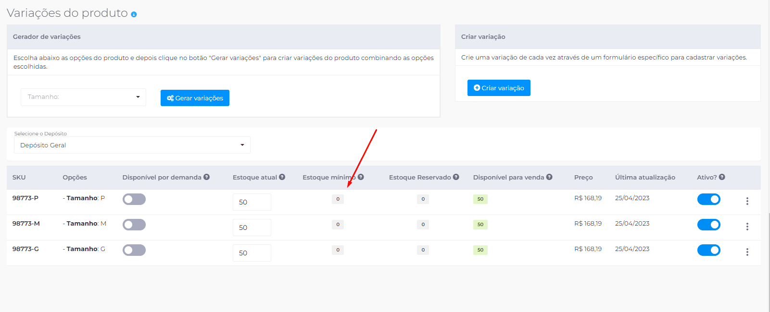This screenshot has height=312, width=770.
Task: Open three-dot menu for SKU 98773-M
Action: tap(747, 227)
